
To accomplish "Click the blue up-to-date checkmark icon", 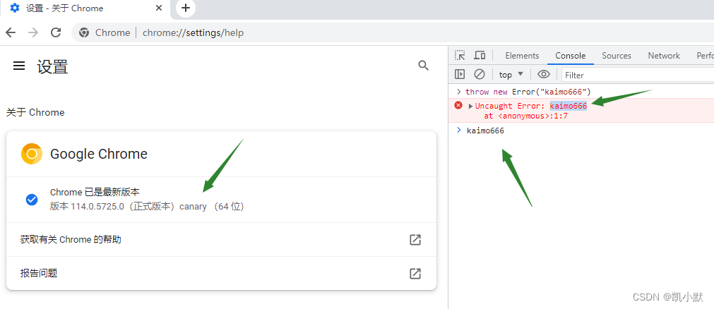I will 31,200.
